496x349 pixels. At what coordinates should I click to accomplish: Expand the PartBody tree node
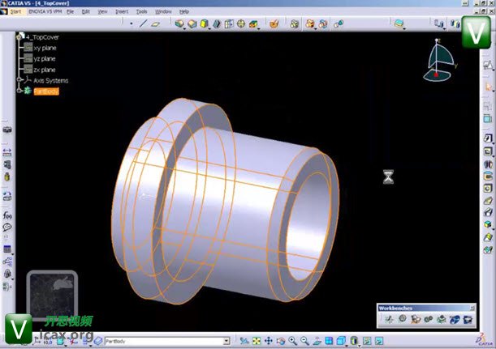19,92
